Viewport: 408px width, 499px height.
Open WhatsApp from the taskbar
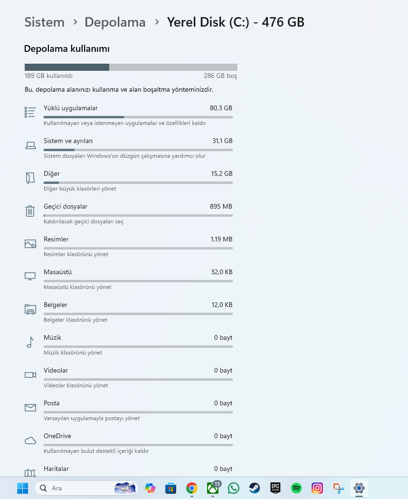234,488
